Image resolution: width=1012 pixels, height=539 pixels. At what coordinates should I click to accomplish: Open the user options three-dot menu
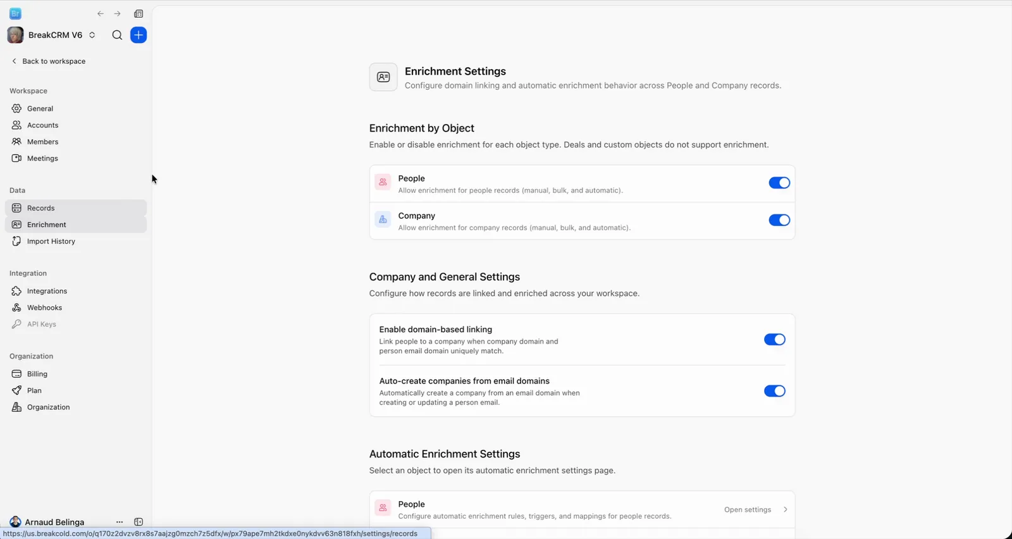point(120,522)
